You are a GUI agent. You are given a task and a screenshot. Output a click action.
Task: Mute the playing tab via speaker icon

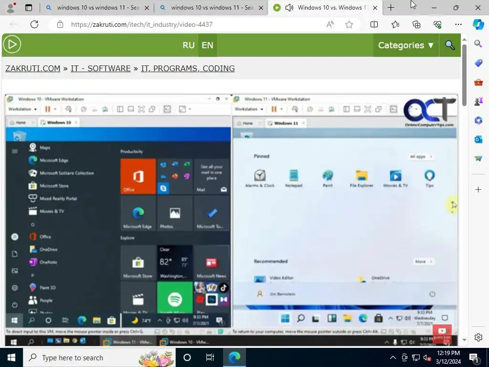coord(289,8)
